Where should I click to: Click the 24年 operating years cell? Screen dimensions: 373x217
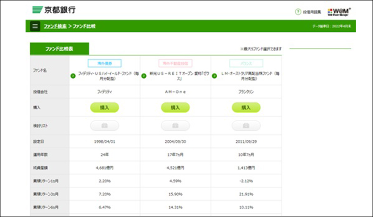(x=105, y=154)
